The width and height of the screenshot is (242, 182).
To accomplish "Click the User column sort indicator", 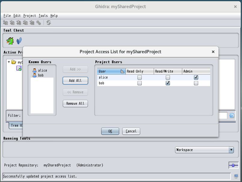I will [122, 71].
